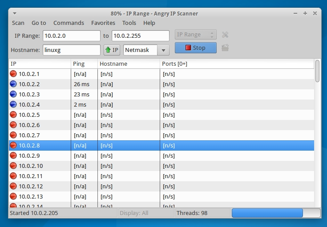
Task: Click the red status icon of 10.0.2.8
Action: [13, 145]
